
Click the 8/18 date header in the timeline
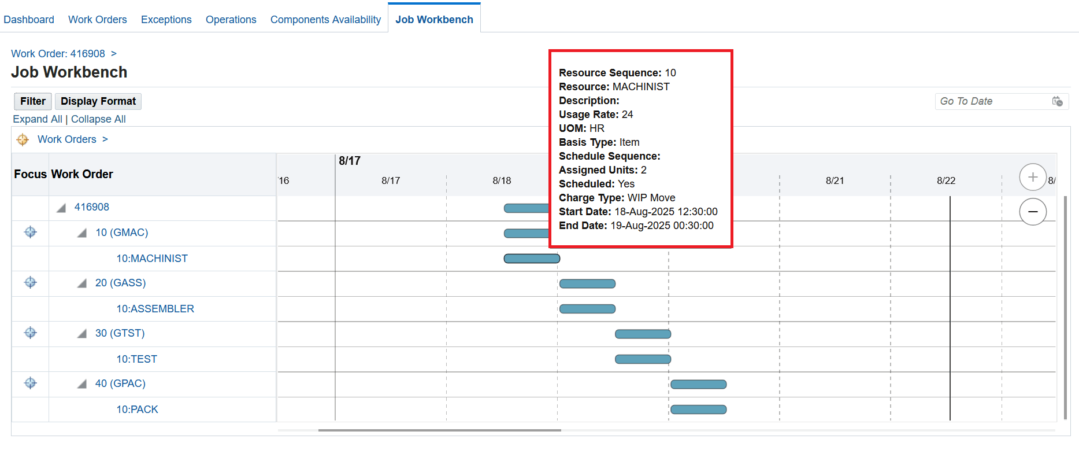(502, 180)
